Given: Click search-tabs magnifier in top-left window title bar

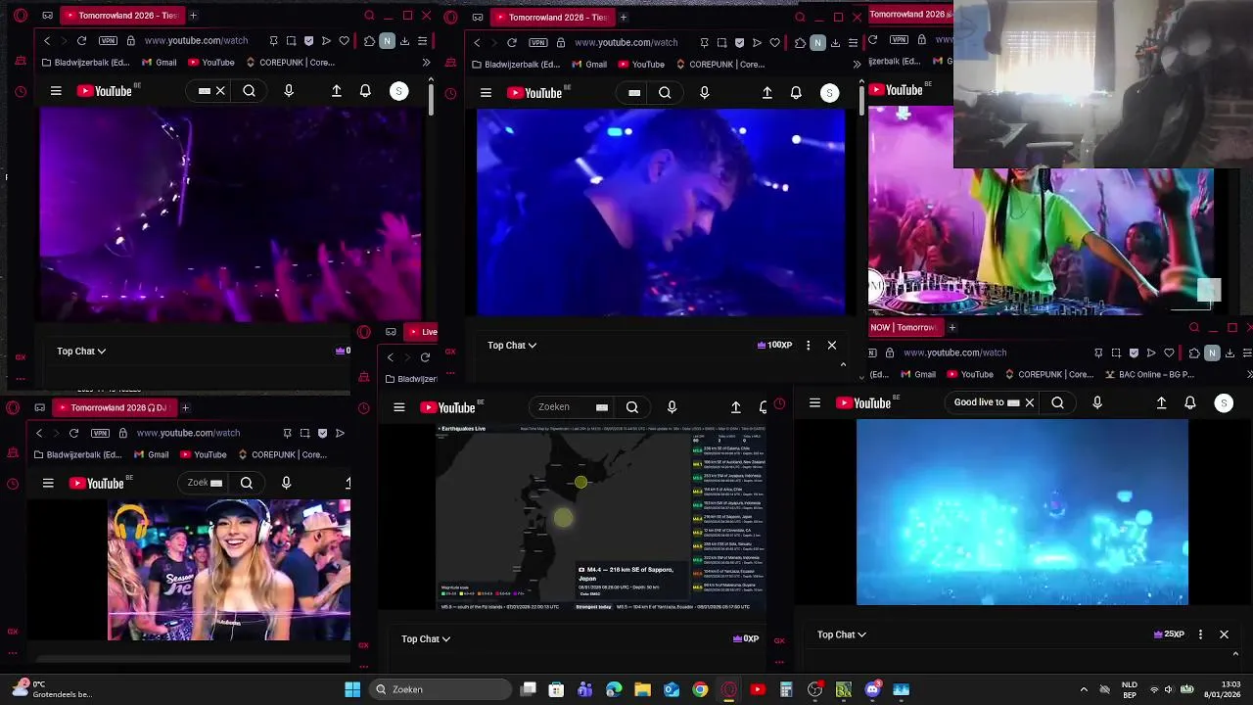Looking at the screenshot, I should pyautogui.click(x=369, y=16).
